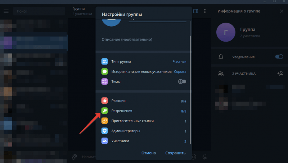Toggle the Темы topics switch

click(x=182, y=81)
